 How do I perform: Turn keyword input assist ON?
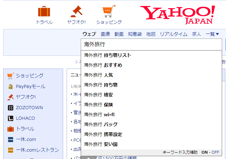click(x=204, y=152)
